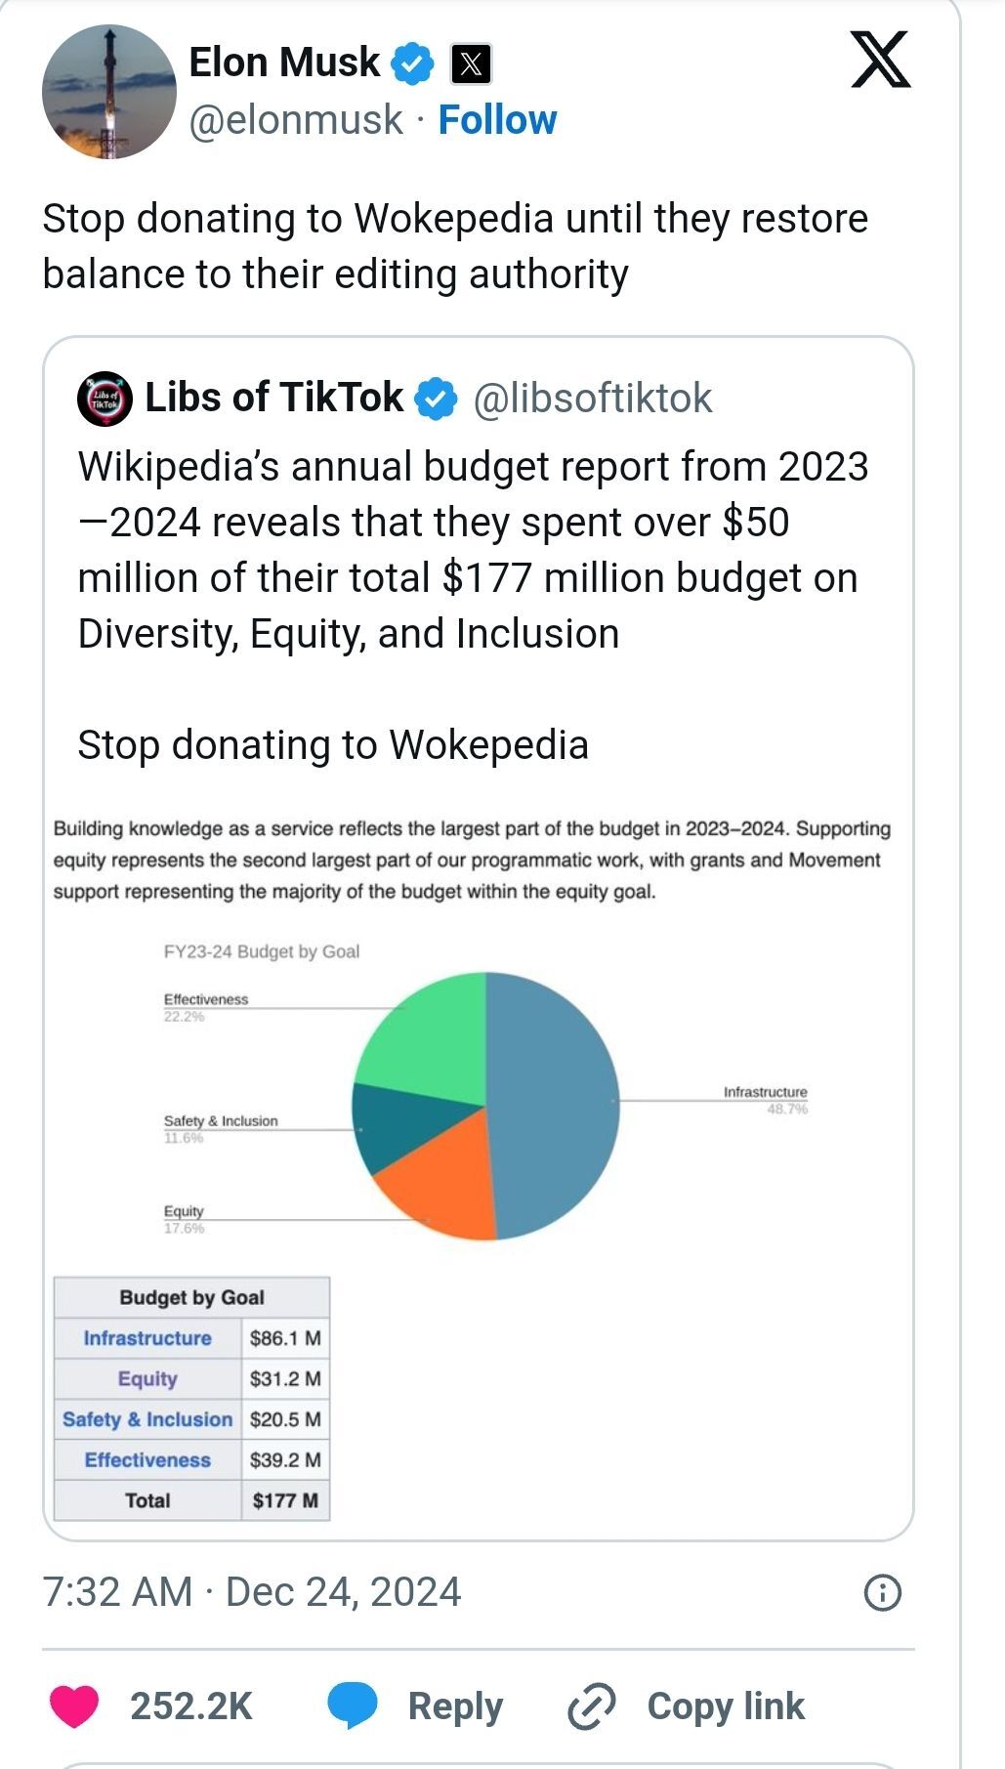Click the X logo in top right
The image size is (1005, 1769).
880,61
